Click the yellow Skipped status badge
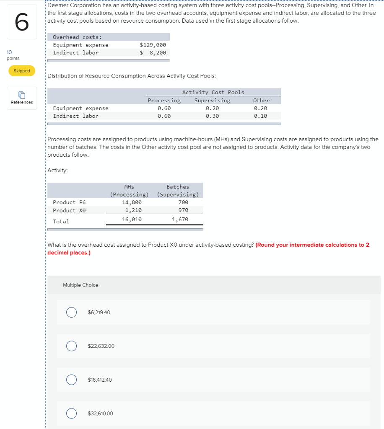Image resolution: width=384 pixels, height=429 pixels. point(22,71)
